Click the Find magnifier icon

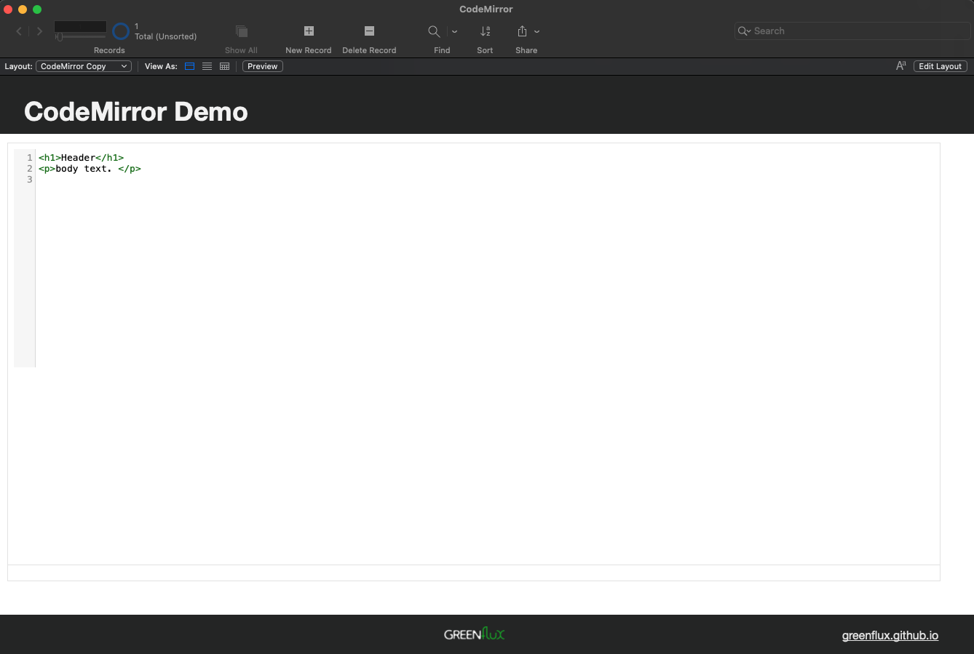pos(434,31)
